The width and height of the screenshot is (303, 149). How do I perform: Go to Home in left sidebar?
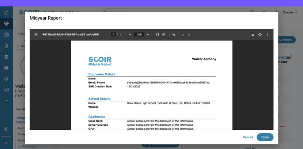point(6,12)
